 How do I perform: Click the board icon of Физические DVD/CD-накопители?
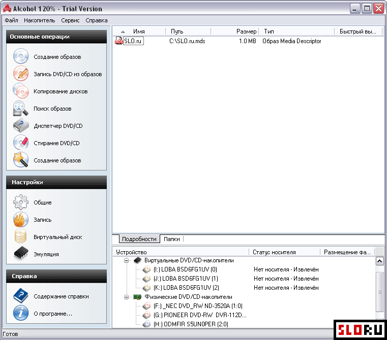tap(137, 297)
